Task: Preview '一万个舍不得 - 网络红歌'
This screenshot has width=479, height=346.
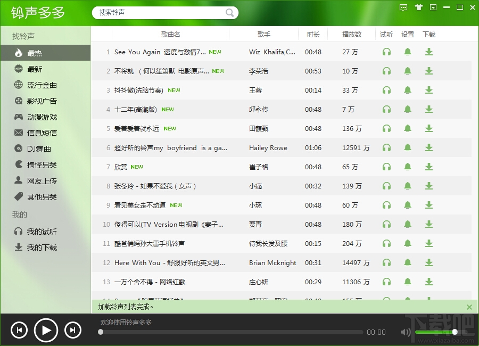Action: coord(386,282)
